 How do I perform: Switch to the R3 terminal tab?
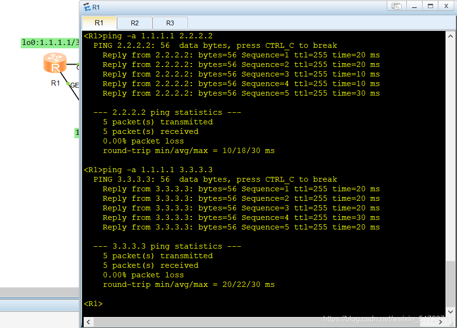pos(170,23)
